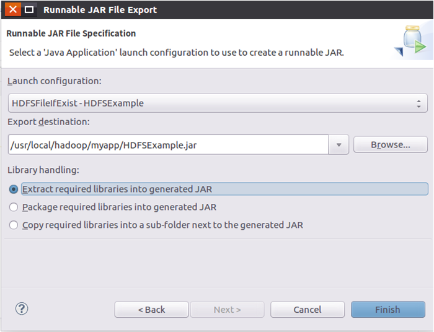Click the Runnable JAR File Specification heading
The width and height of the screenshot is (434, 332).
(71, 33)
